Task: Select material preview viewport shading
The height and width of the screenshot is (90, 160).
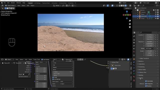Action: [123, 5]
